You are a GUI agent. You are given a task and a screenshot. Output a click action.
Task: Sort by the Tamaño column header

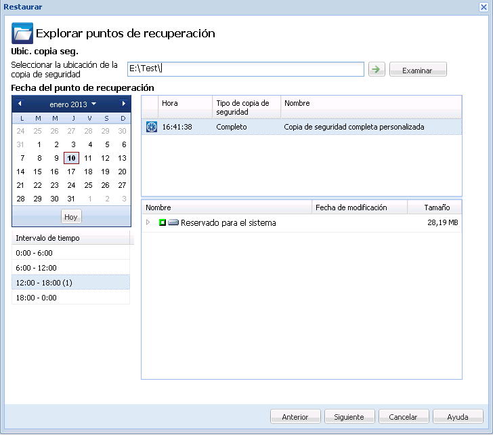[x=436, y=207]
